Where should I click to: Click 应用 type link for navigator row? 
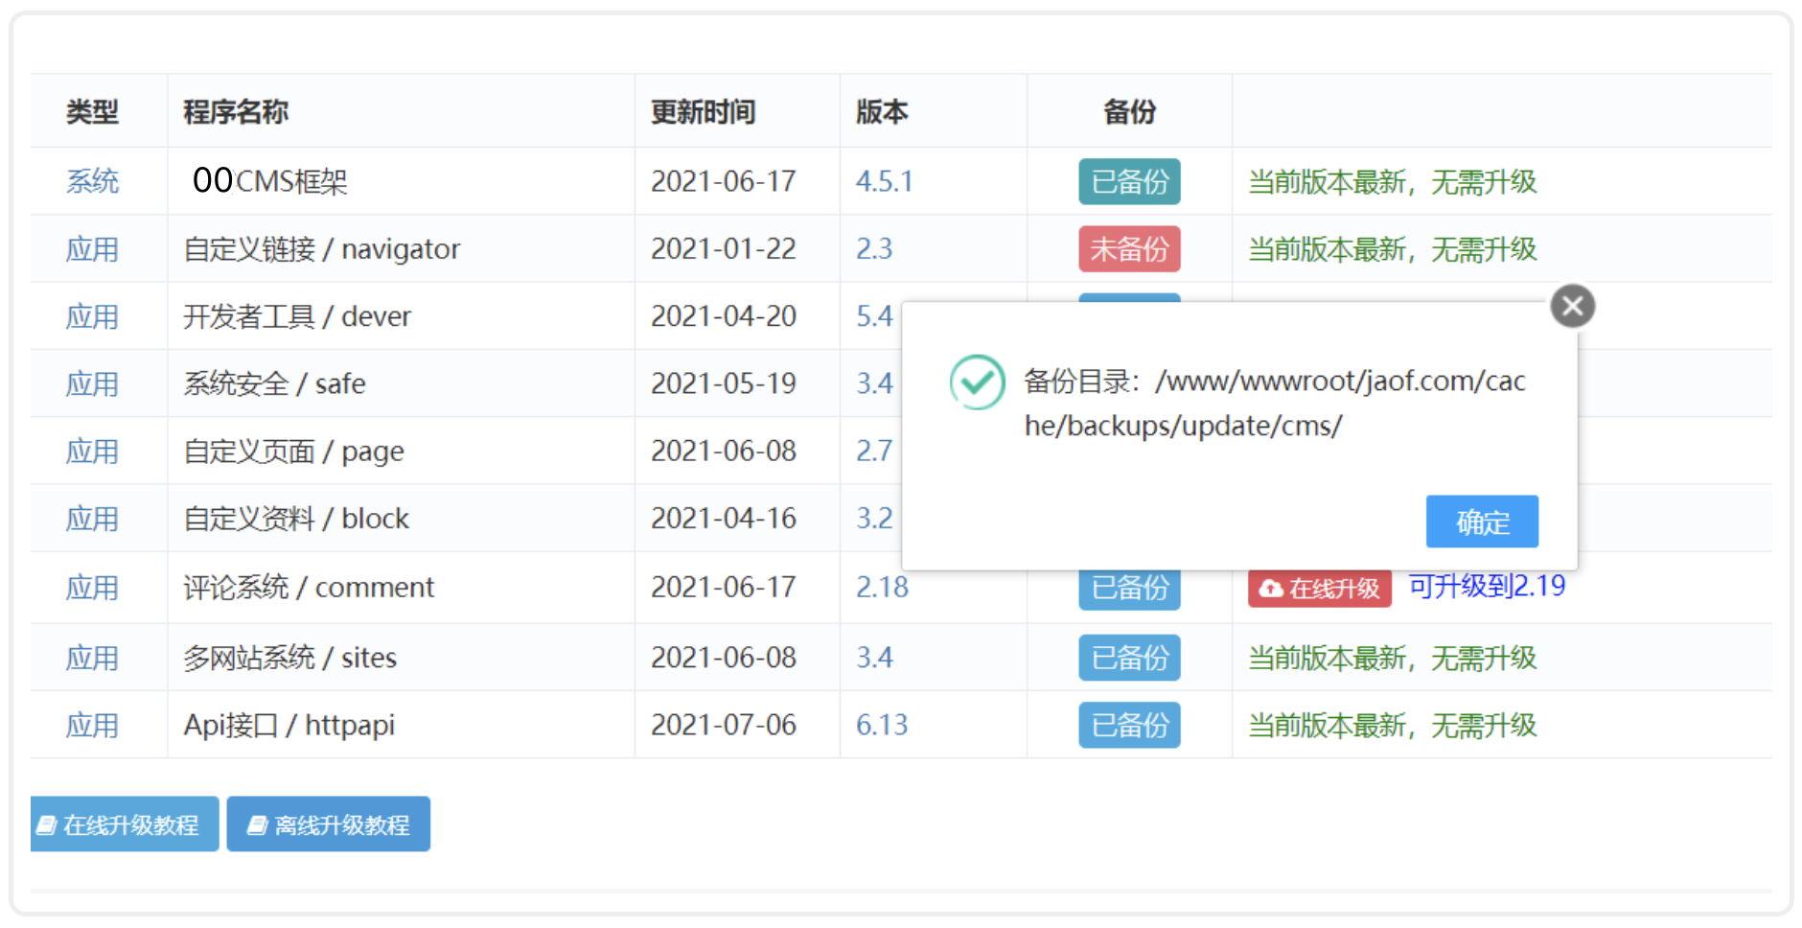92,249
